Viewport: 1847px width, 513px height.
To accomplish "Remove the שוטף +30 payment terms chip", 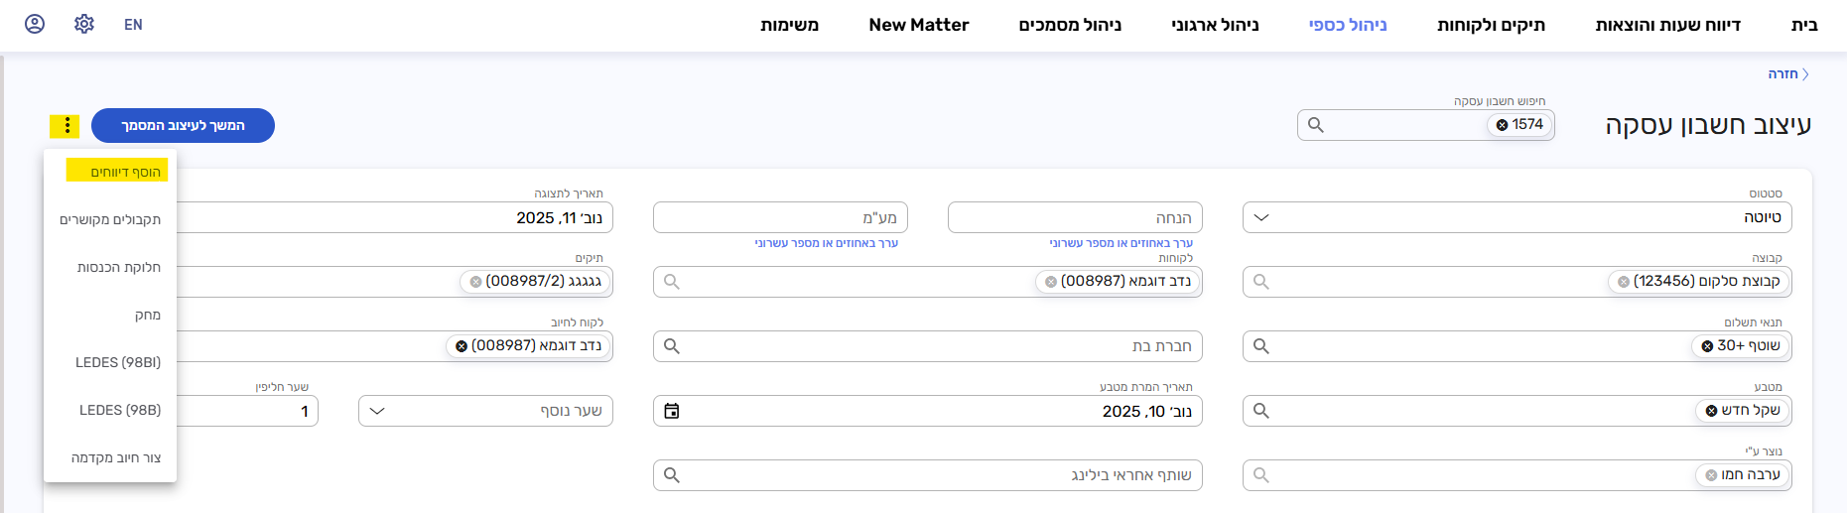I will tap(1708, 346).
